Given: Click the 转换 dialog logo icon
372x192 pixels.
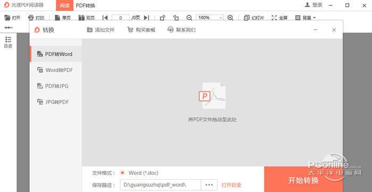Looking at the screenshot, I should coord(37,30).
